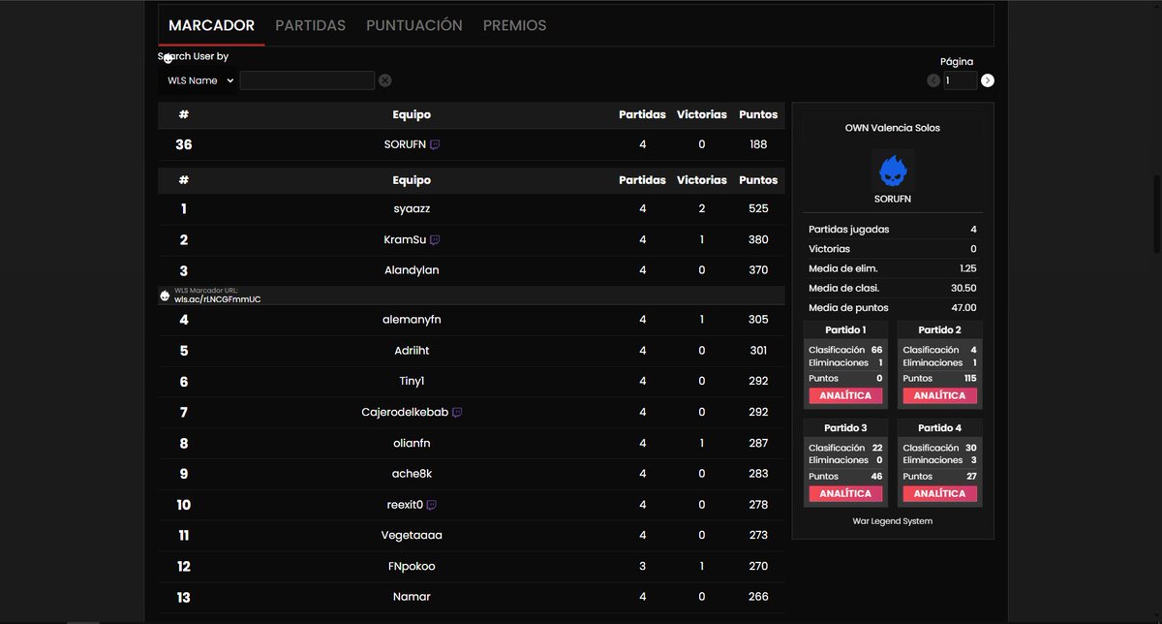Switch to the PREMIOS tab
The height and width of the screenshot is (624, 1162).
pos(514,26)
